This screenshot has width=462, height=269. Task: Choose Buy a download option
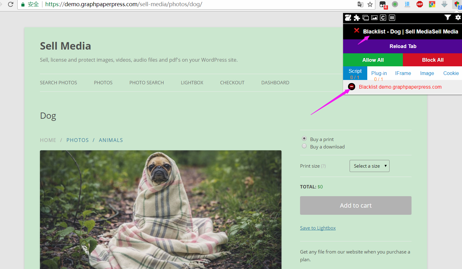coord(304,146)
